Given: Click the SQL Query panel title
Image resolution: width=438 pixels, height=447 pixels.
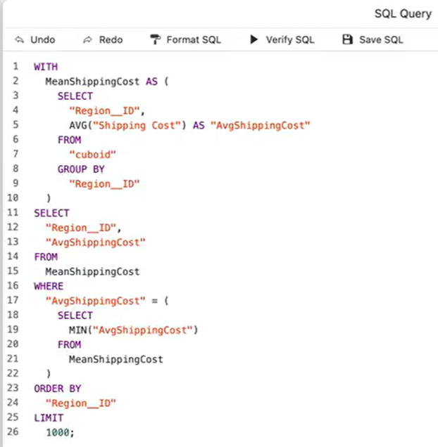Looking at the screenshot, I should (403, 13).
